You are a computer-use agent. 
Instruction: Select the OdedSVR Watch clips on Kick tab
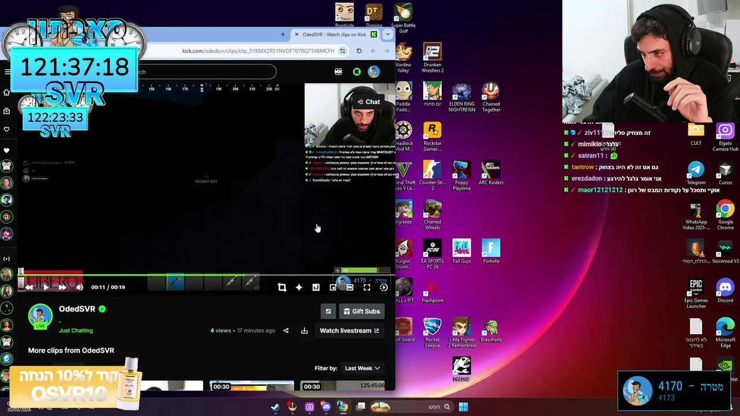tap(335, 35)
